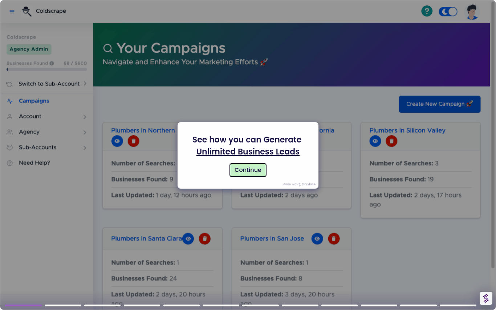The image size is (496, 310).
Task: View the Plumbers in Santa Clara campaign
Action: [x=188, y=239]
